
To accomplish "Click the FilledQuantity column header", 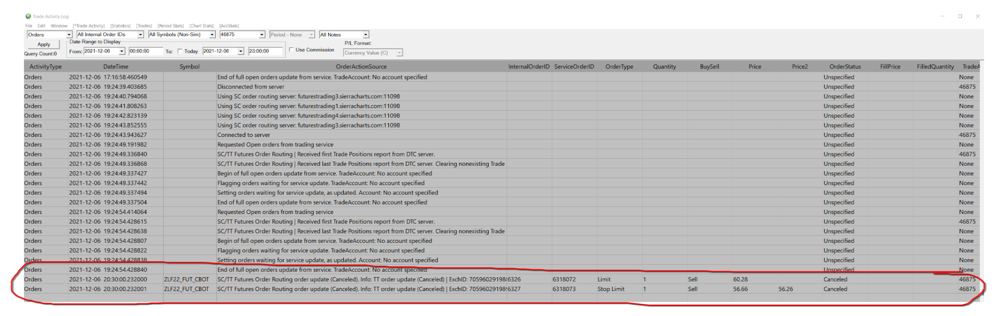I will [935, 67].
